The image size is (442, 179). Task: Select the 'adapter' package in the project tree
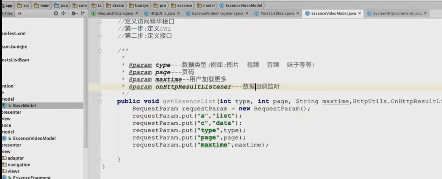[16, 158]
